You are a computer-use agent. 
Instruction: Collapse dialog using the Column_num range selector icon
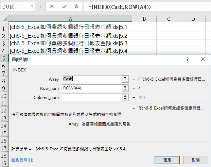[125, 97]
